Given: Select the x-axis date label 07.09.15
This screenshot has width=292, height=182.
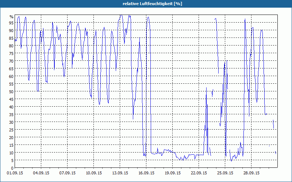Looking at the screenshot, I should (68, 173).
